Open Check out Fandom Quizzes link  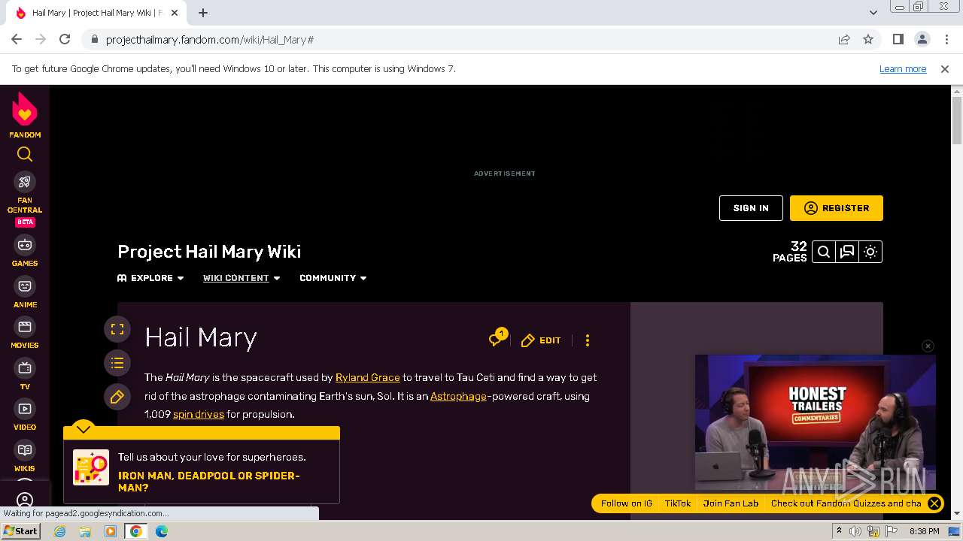[x=846, y=503]
